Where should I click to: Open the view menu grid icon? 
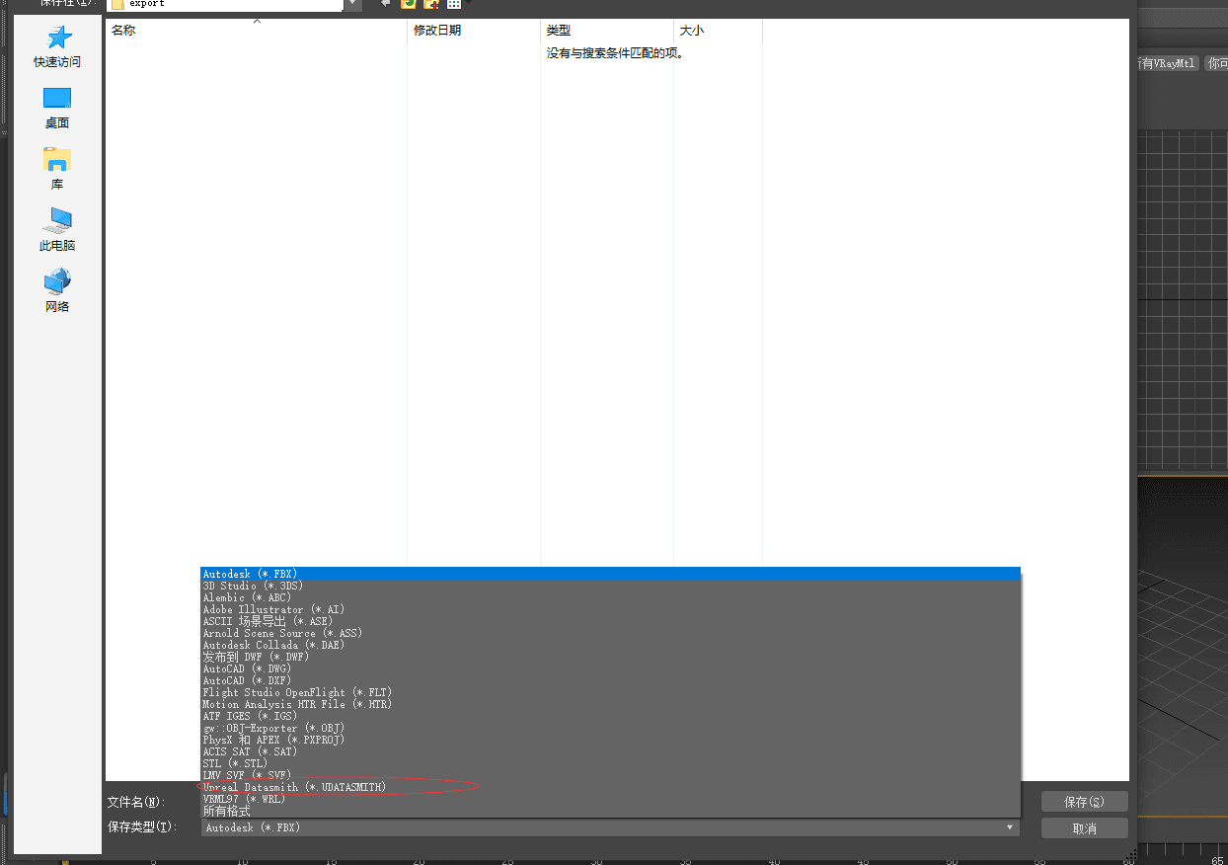tap(454, 4)
